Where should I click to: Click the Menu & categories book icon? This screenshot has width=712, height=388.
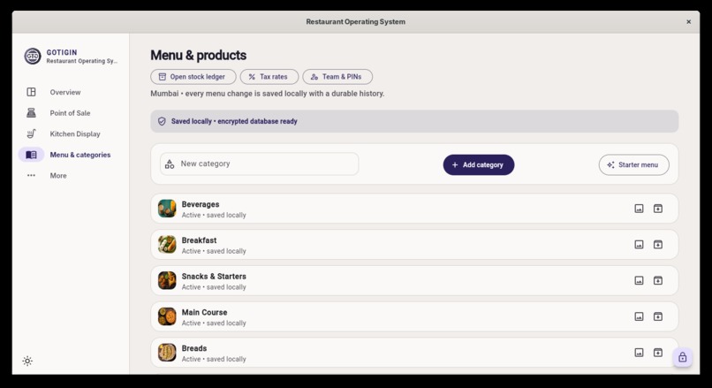pos(31,155)
